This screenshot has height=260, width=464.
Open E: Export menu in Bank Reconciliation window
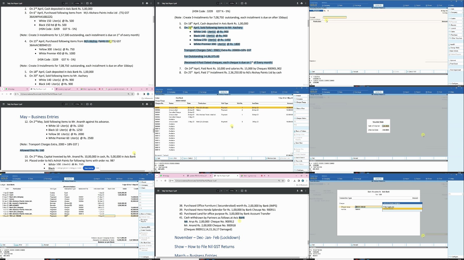pyautogui.click(x=108, y=179)
